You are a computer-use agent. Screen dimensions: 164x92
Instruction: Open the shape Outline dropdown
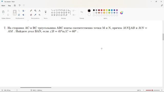click(x=74, y=11)
